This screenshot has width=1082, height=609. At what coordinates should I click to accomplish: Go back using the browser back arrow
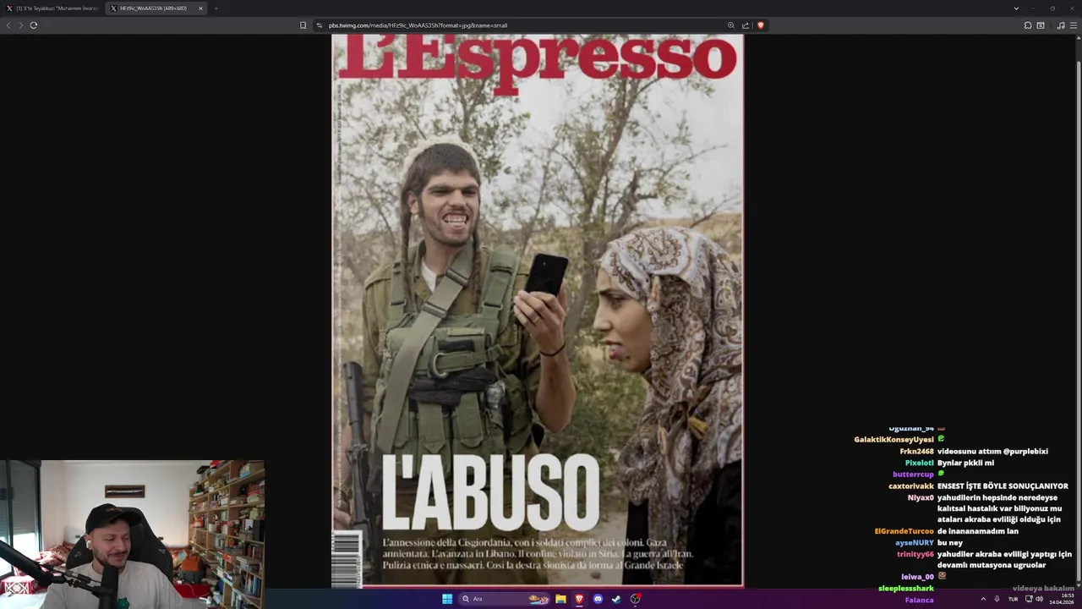tap(8, 25)
